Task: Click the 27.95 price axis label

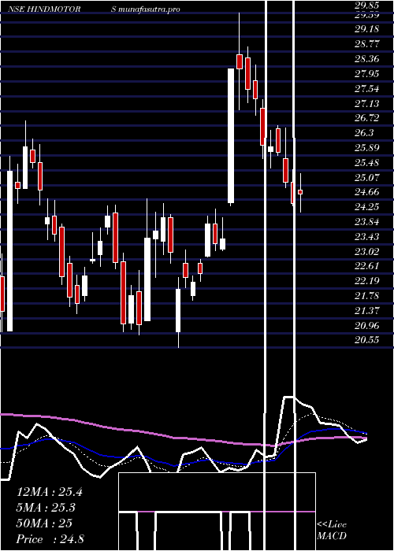Action: pyautogui.click(x=367, y=74)
